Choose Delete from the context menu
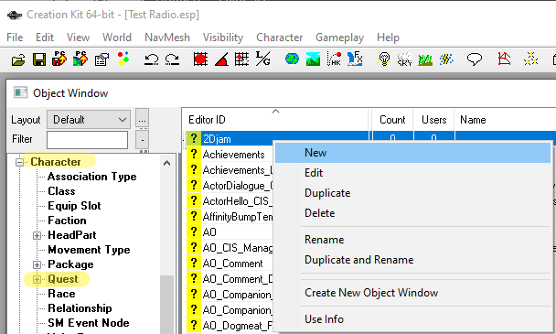Image resolution: width=556 pixels, height=334 pixels. pos(413,213)
